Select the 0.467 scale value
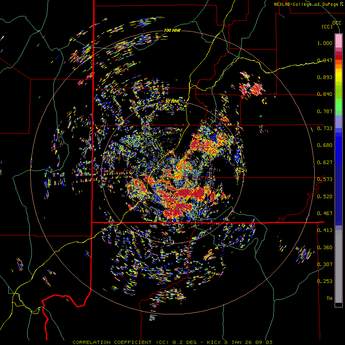 tap(325, 214)
